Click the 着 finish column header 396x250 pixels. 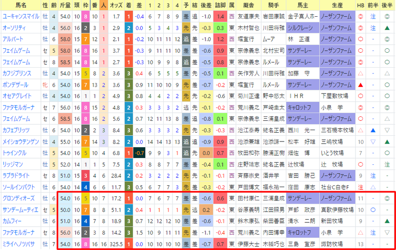[129, 5]
